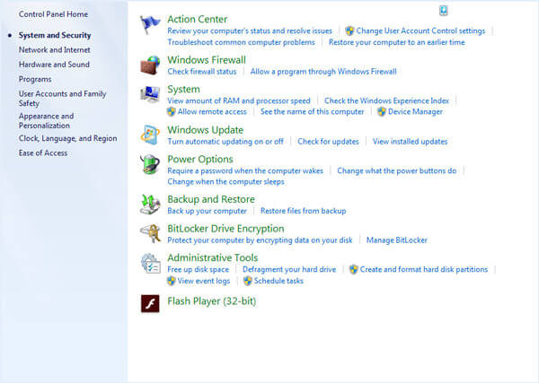Click Change User Account Control settings
Viewport: 539px width, 383px height.
click(x=420, y=30)
